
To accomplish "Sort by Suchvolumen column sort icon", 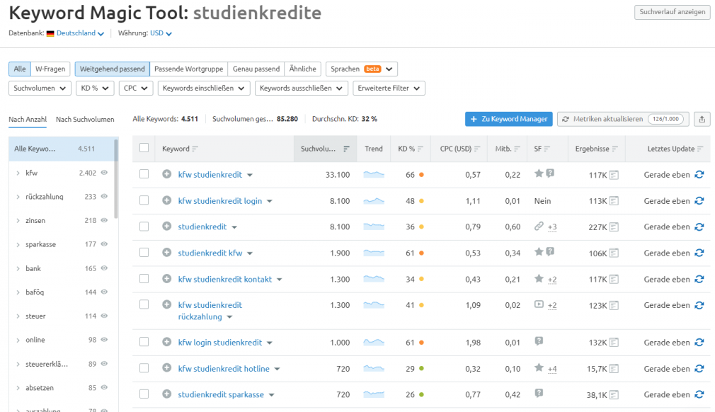I will [346, 149].
